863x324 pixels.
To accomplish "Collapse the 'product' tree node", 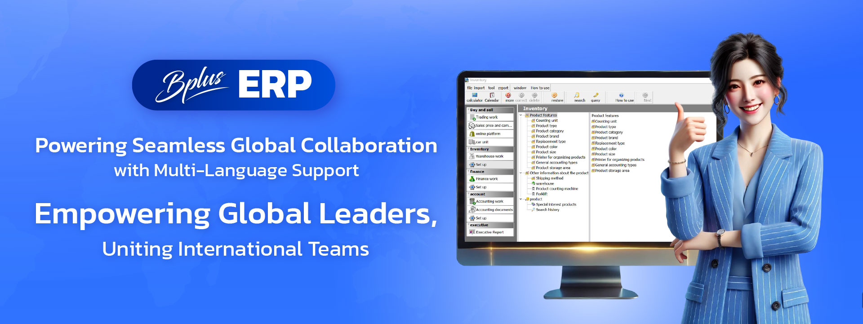I will (521, 199).
